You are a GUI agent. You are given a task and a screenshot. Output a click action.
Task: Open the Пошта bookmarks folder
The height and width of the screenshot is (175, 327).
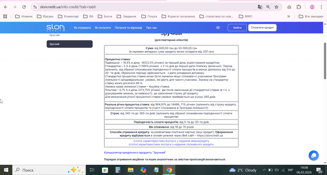[149, 16]
